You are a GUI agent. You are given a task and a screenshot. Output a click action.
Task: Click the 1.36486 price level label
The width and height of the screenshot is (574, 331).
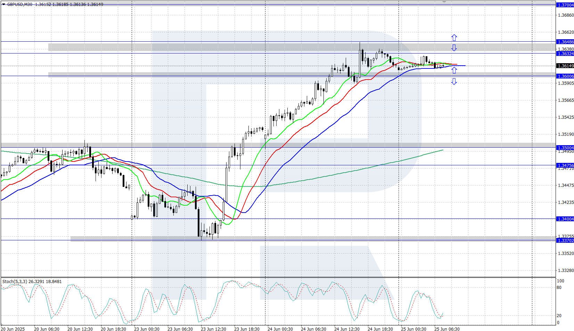(x=565, y=42)
